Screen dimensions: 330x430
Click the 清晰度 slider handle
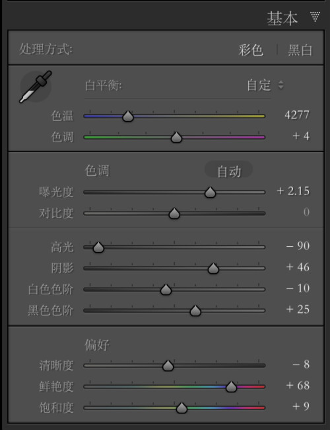(168, 365)
